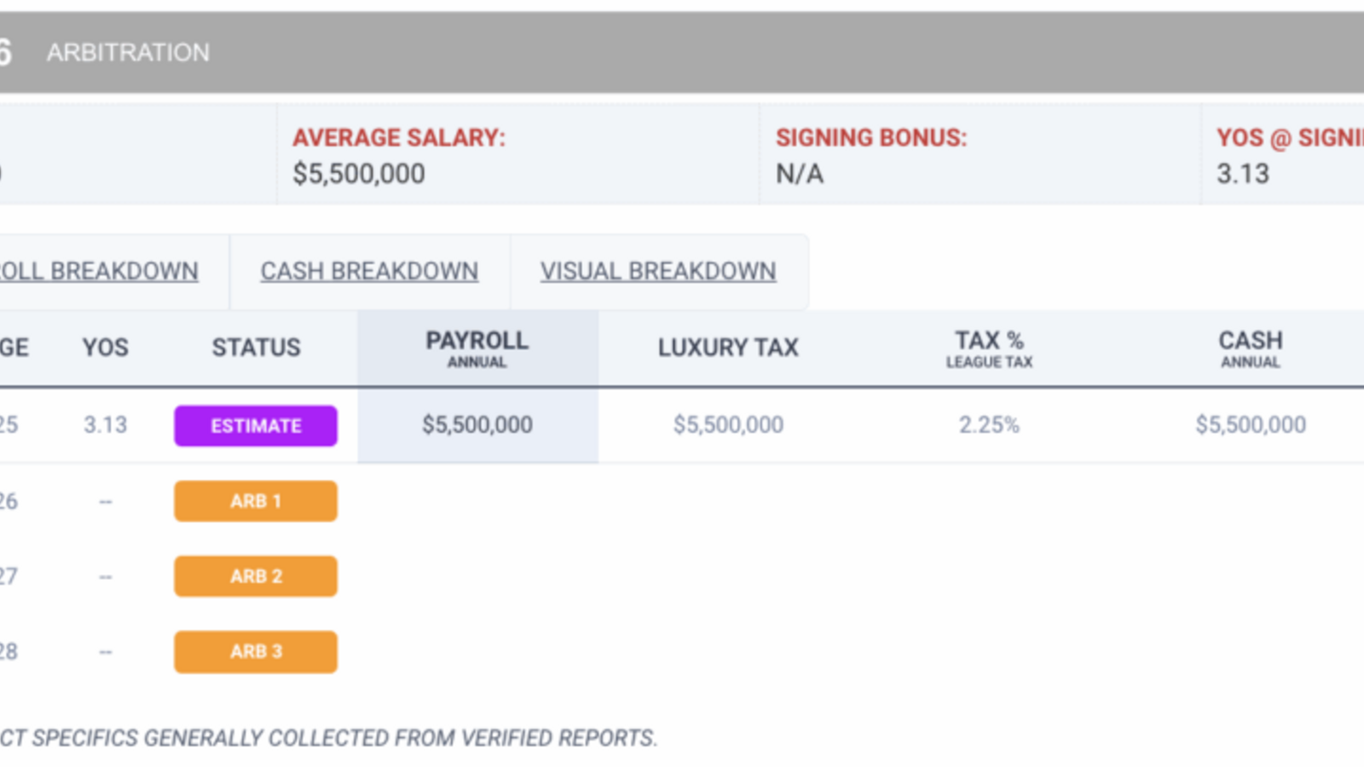1364x767 pixels.
Task: Click the Average Salary $5,500,000 value
Action: point(359,174)
